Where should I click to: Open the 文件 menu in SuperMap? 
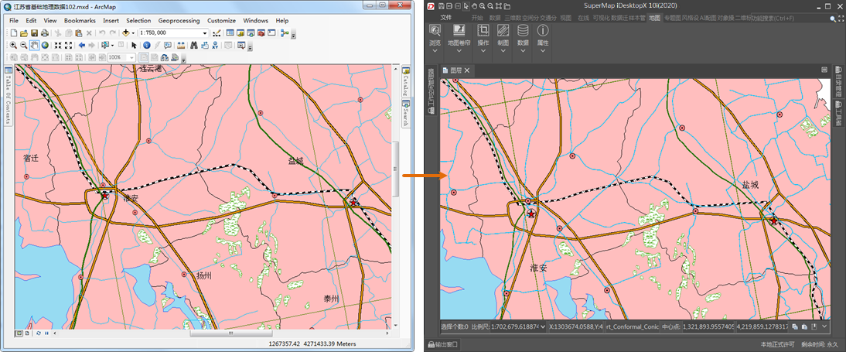tap(445, 17)
